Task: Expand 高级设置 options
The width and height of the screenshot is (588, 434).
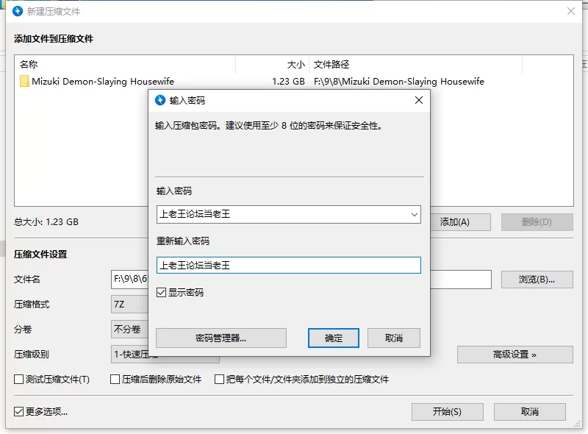Action: point(515,355)
